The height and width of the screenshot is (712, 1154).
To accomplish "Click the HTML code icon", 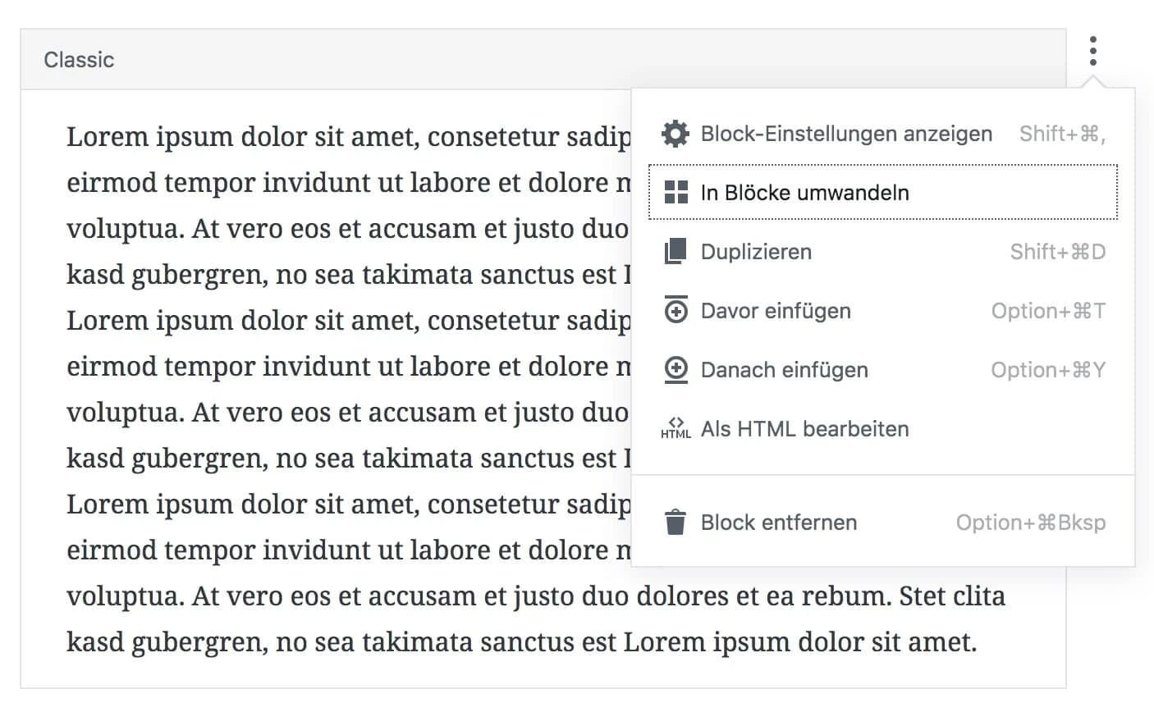I will point(675,429).
